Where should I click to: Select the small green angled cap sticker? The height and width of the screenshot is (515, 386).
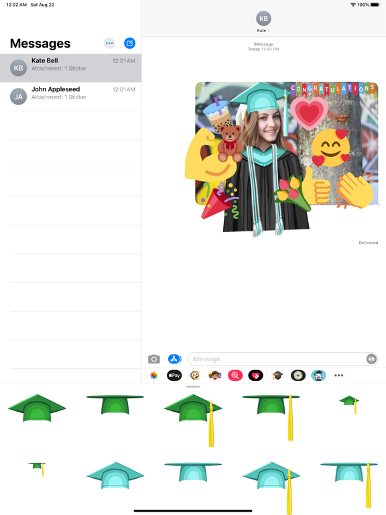349,404
